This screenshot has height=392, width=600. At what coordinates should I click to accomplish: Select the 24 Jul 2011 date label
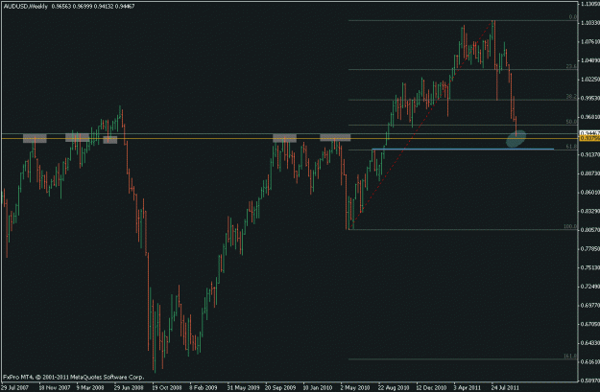505,387
